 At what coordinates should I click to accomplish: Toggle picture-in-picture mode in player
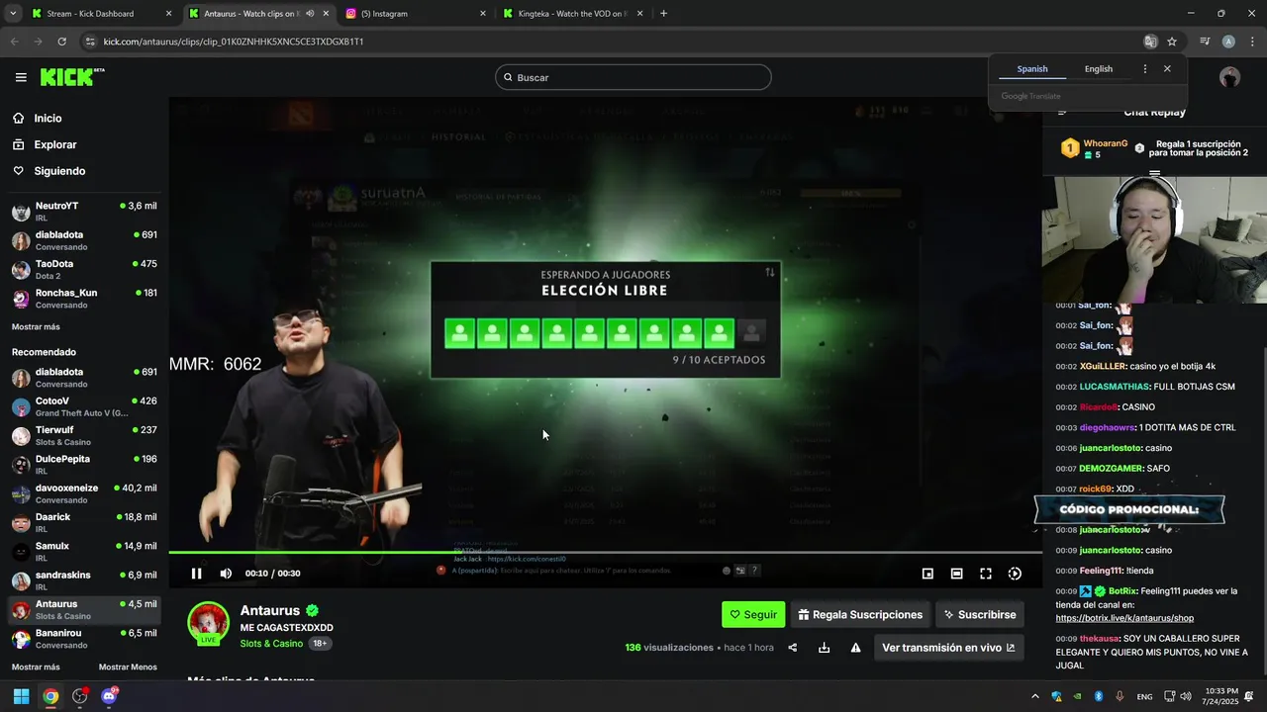[927, 574]
